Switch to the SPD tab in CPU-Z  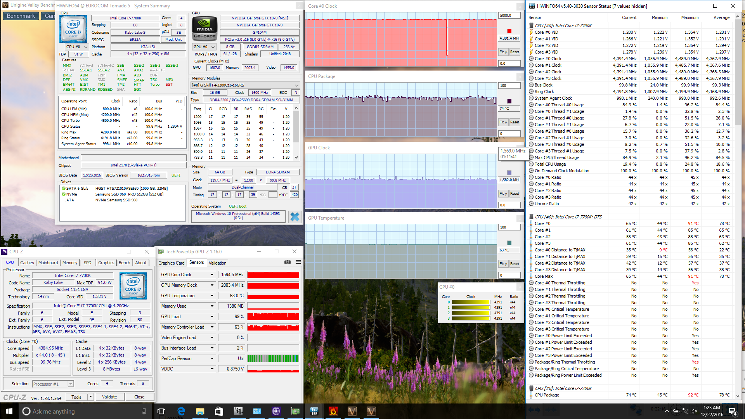tap(88, 263)
